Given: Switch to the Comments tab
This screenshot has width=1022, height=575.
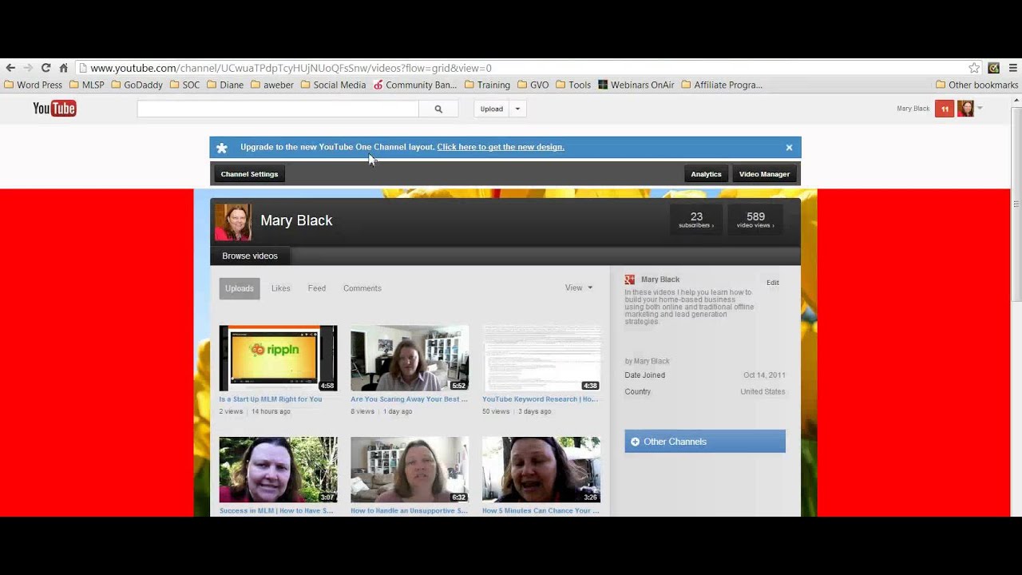Looking at the screenshot, I should (362, 288).
